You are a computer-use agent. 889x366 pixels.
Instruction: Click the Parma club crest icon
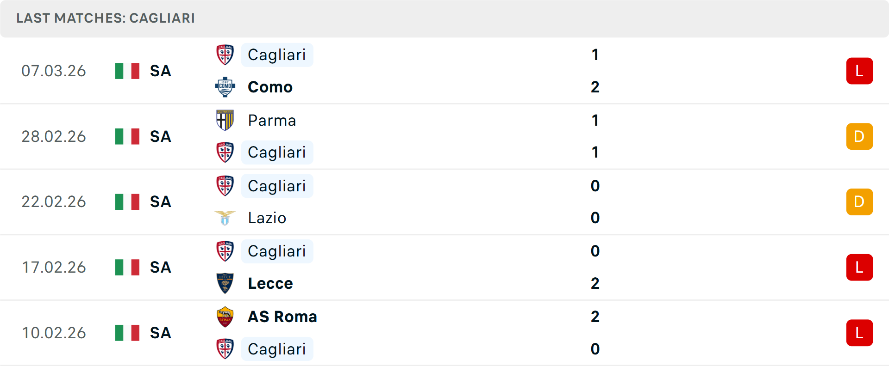click(225, 120)
